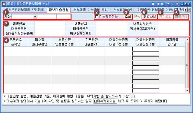Click the italic "A" font icon
The image size is (193, 113).
[158, 4]
